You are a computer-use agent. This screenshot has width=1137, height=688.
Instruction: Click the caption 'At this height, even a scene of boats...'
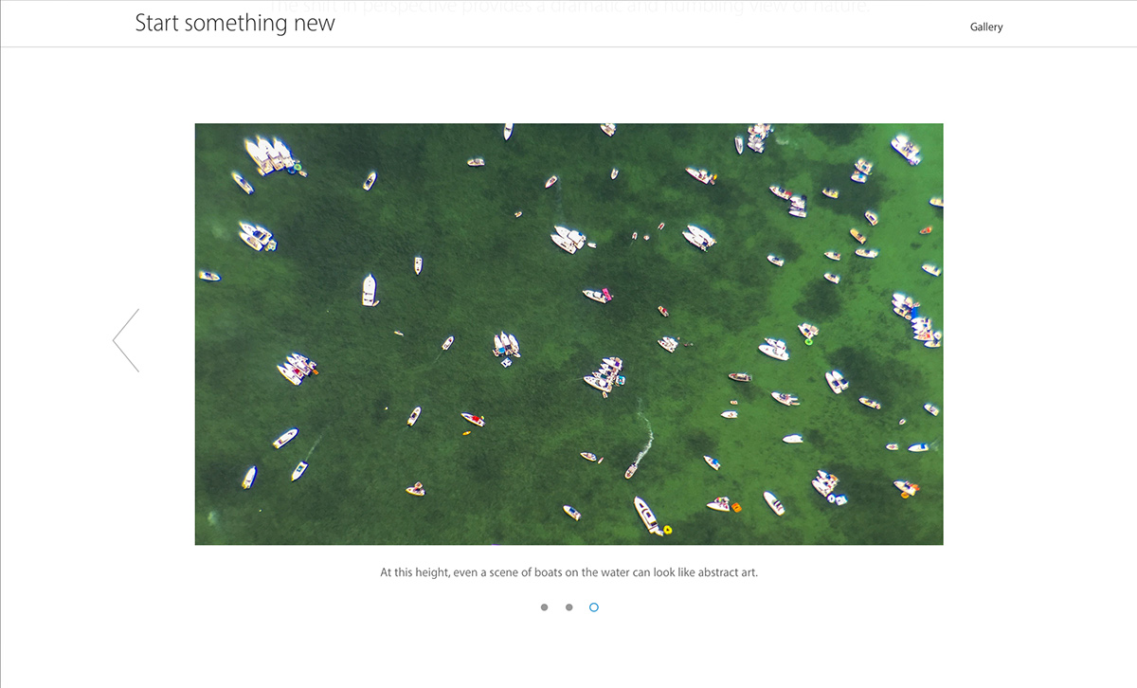568,572
